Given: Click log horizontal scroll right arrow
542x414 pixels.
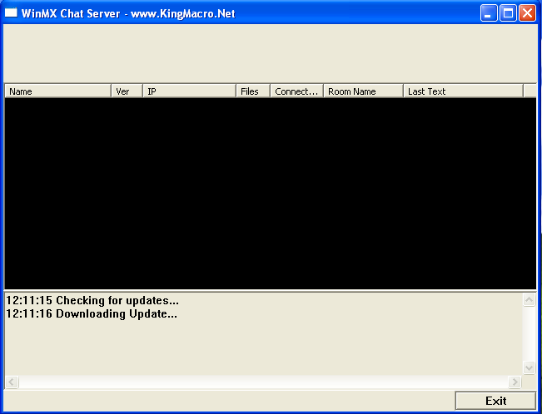Looking at the screenshot, I should pyautogui.click(x=515, y=382).
